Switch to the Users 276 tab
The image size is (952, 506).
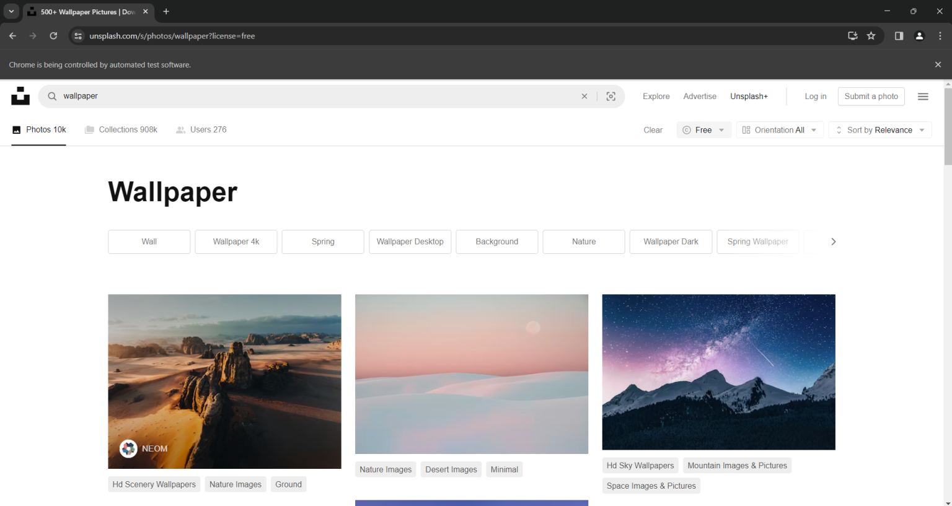[x=201, y=129]
